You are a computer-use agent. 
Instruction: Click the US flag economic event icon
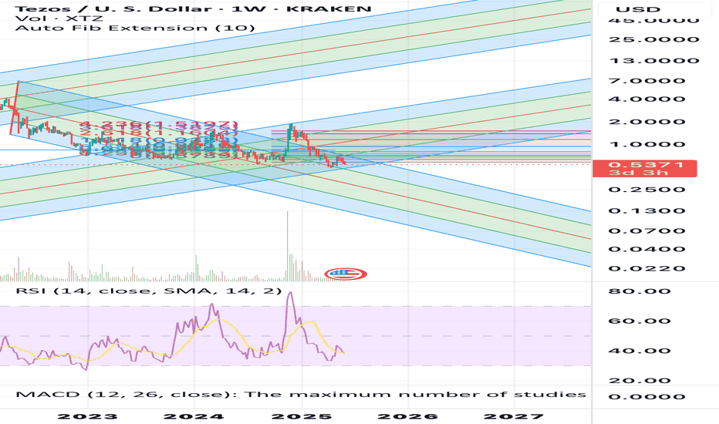346,274
